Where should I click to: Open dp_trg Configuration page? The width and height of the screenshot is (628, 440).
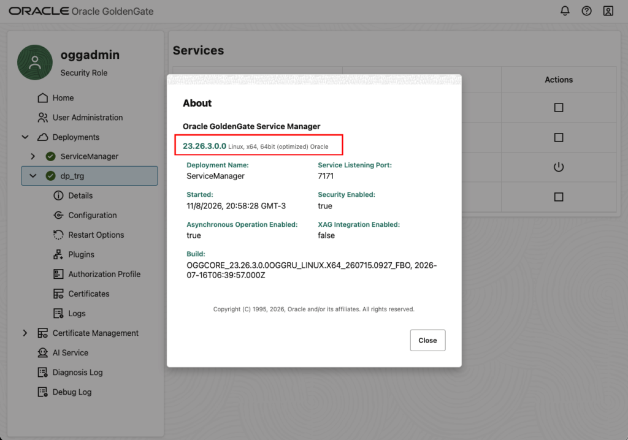coord(93,215)
